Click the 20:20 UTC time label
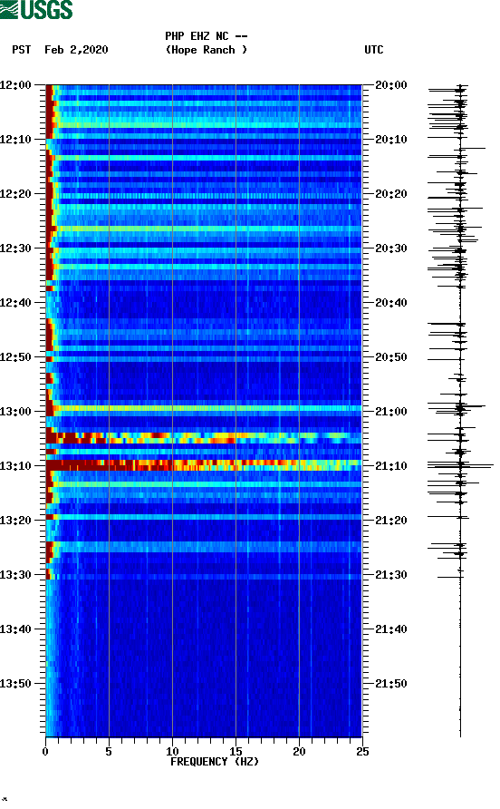 click(390, 193)
